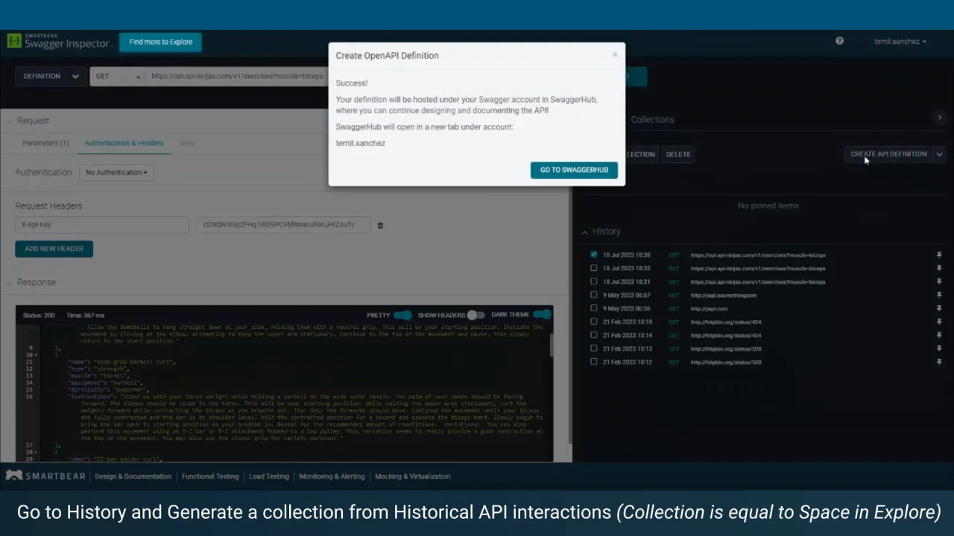Screen dimensions: 954x536
Task: Check the 9 May 2023 06:57 history entry
Action: coord(594,295)
